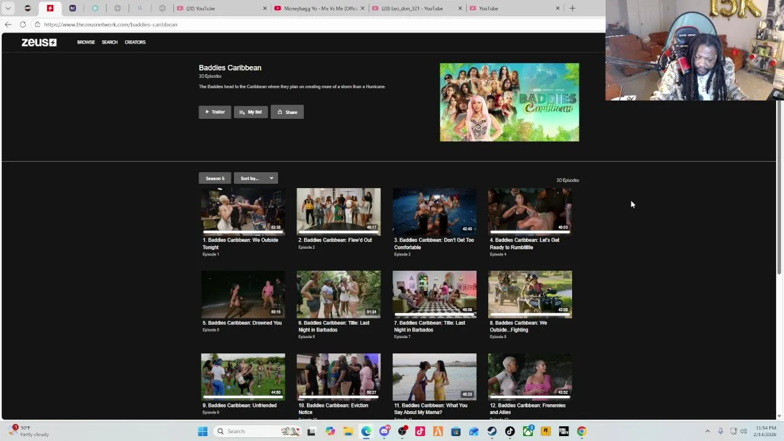The image size is (784, 441).
Task: Click the URL address bar
Action: 318,24
